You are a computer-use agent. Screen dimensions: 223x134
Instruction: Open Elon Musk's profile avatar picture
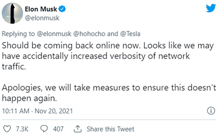coord(12,13)
